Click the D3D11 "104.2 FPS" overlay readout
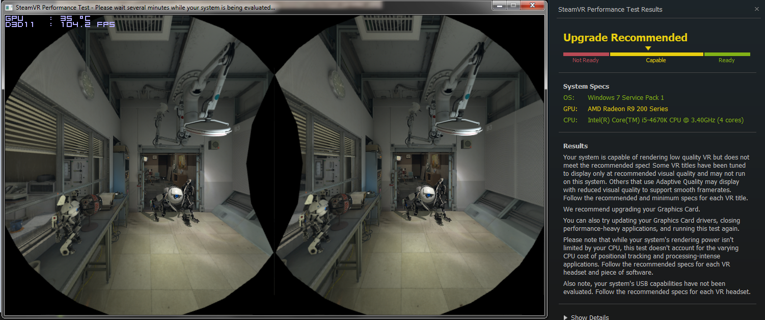765x320 pixels. point(88,24)
